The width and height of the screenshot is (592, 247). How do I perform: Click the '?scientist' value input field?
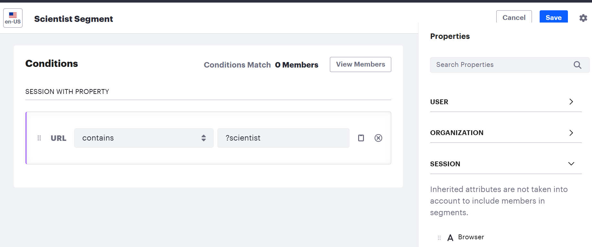tap(283, 138)
